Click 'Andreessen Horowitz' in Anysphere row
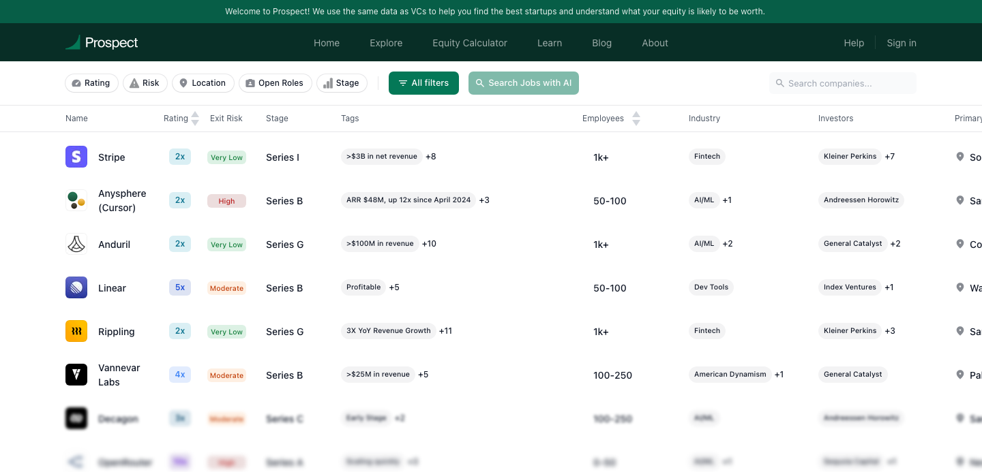The width and height of the screenshot is (982, 472). coord(861,200)
